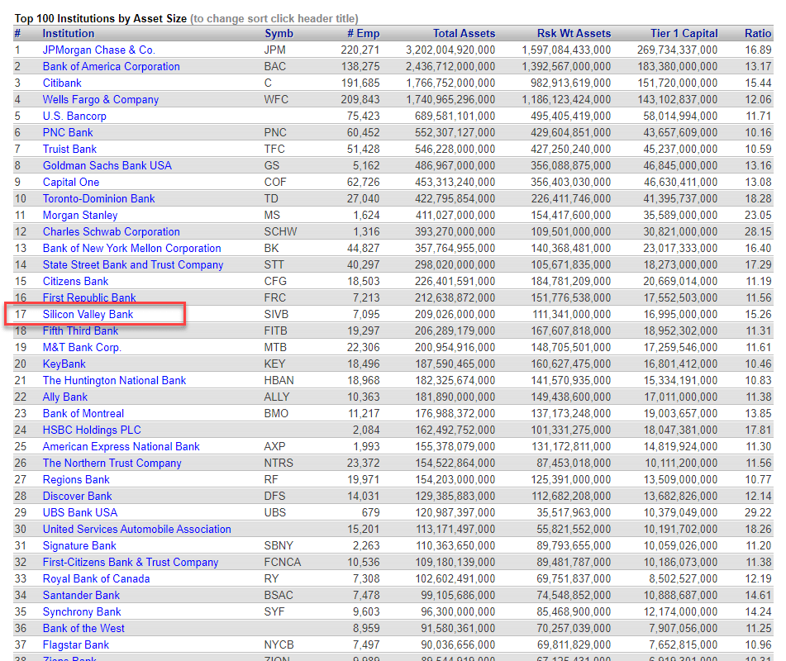Open the Silicon Valley Bank link
Screen dimensions: 786x661
tap(88, 315)
